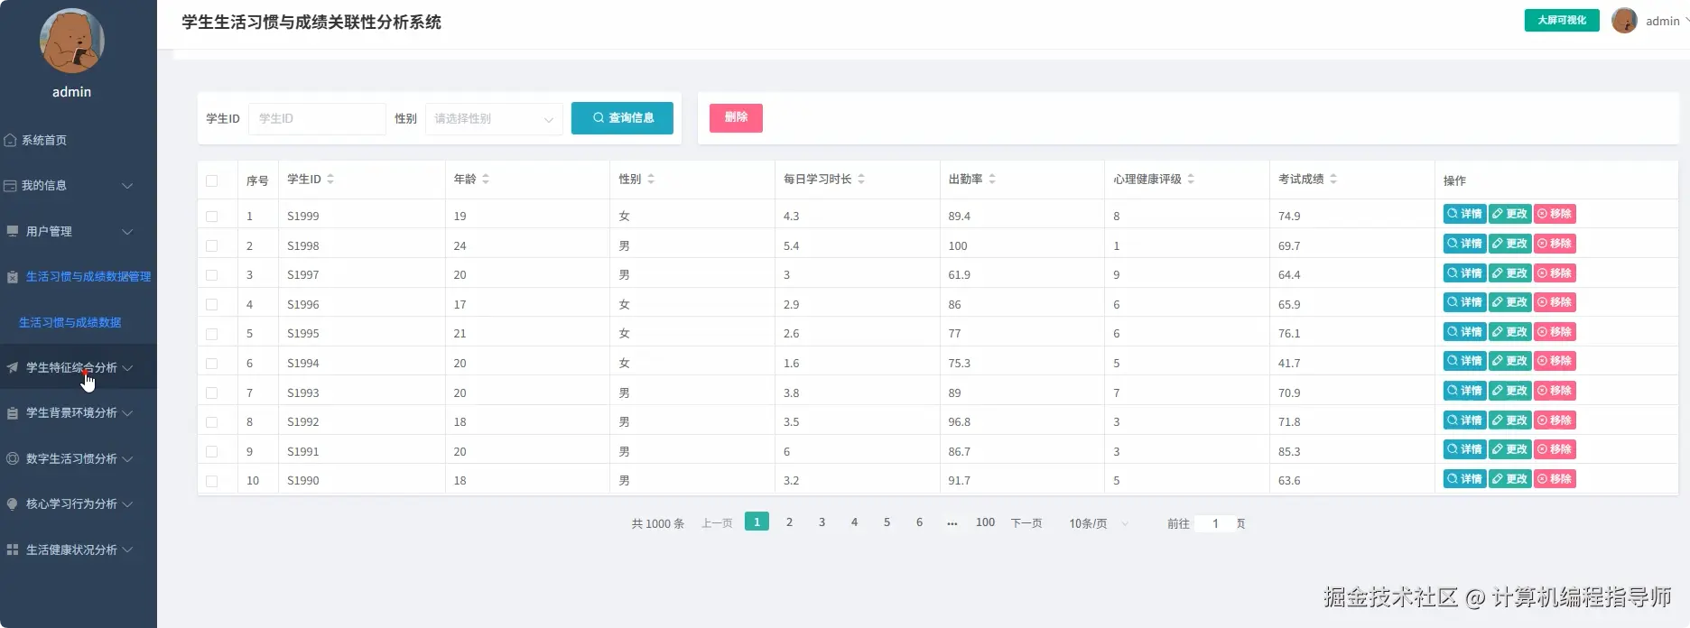Screen dimensions: 1690x628
Task: Open the 性别 selection dropdown
Action: [x=494, y=118]
